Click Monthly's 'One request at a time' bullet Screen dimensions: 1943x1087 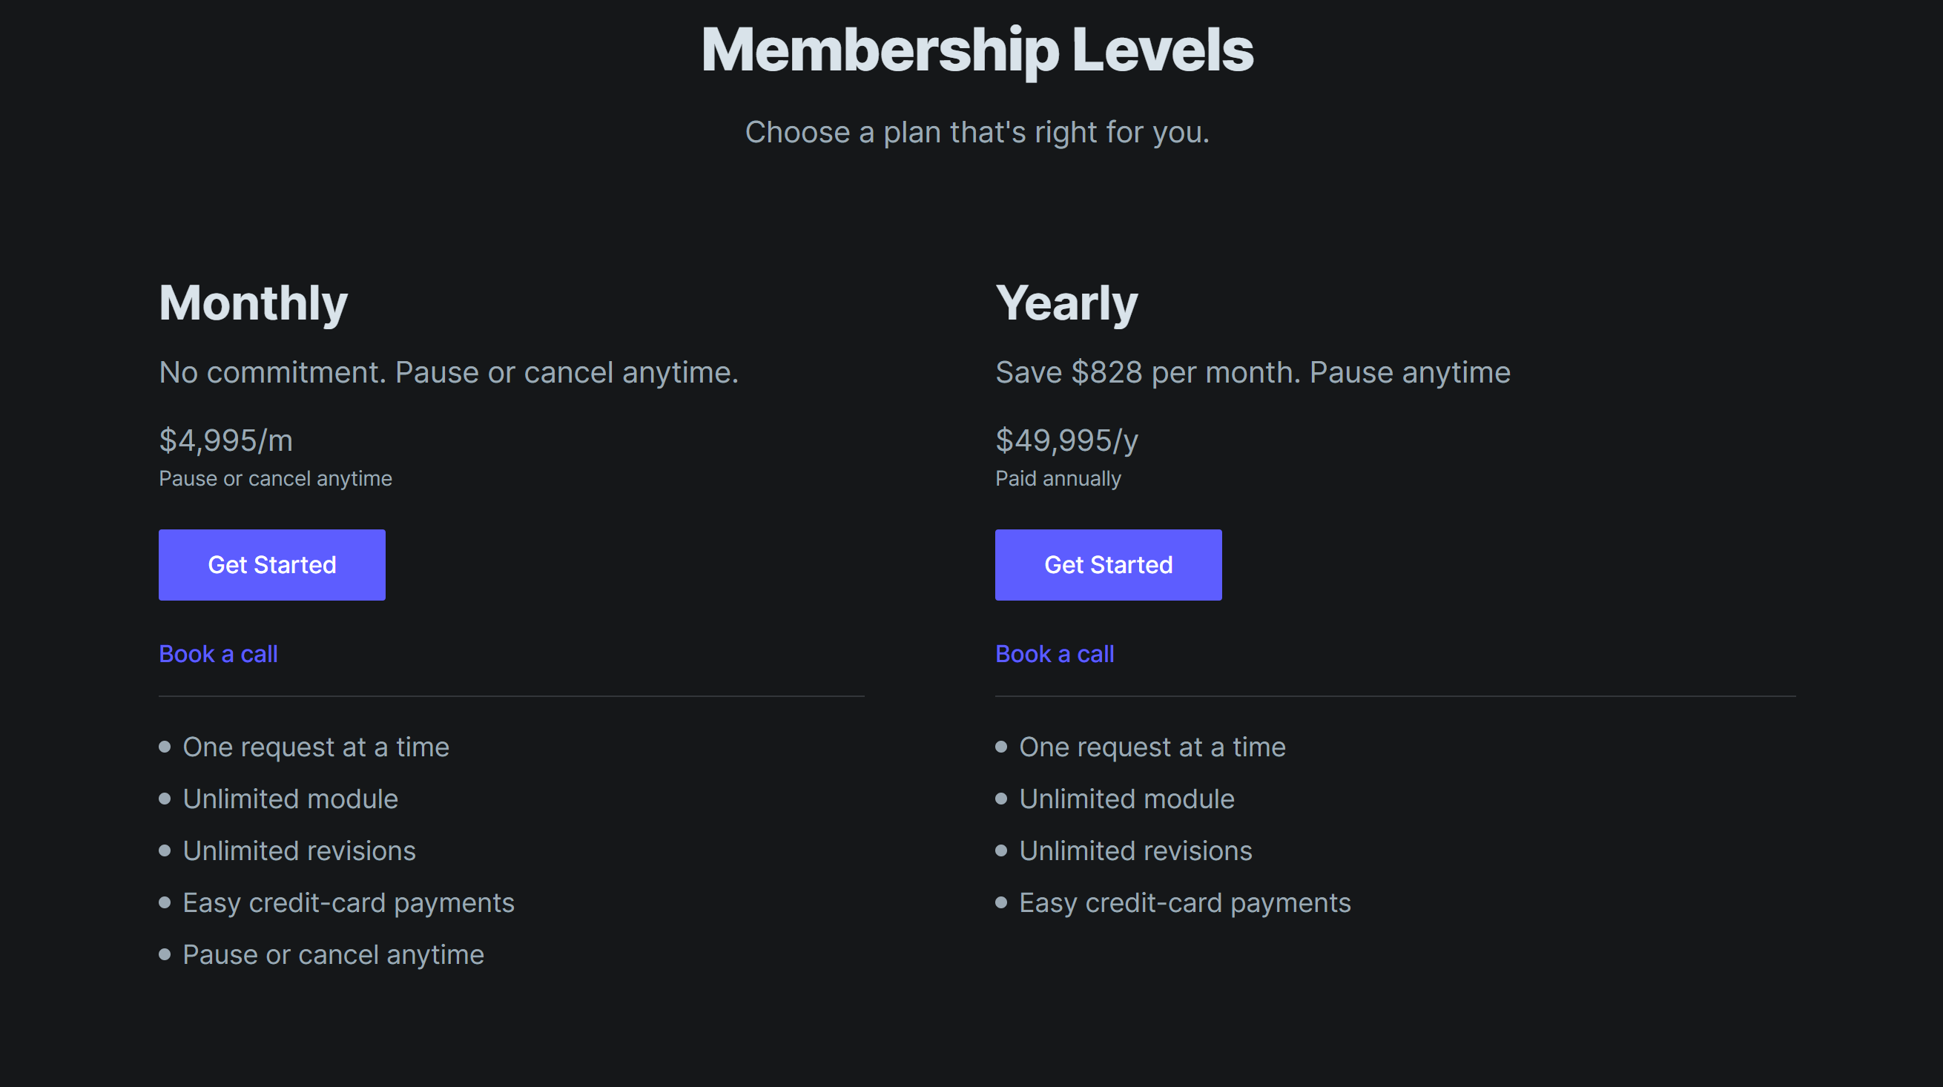pyautogui.click(x=315, y=747)
